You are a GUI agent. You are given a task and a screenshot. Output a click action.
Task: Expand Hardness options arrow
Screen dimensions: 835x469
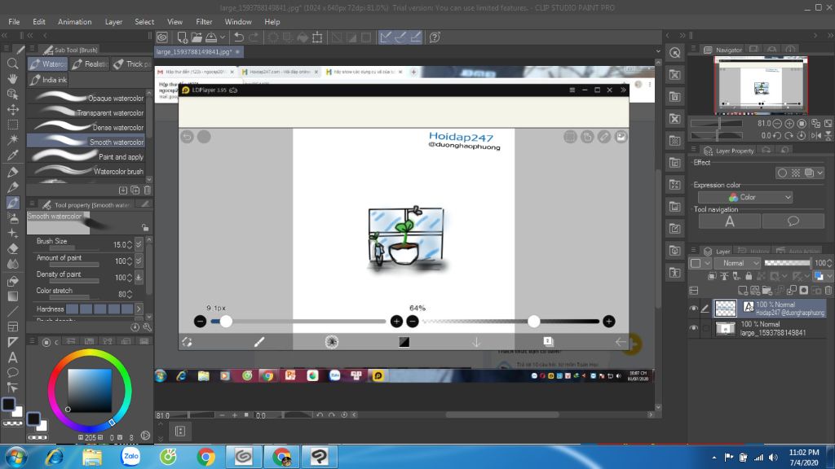pyautogui.click(x=139, y=309)
